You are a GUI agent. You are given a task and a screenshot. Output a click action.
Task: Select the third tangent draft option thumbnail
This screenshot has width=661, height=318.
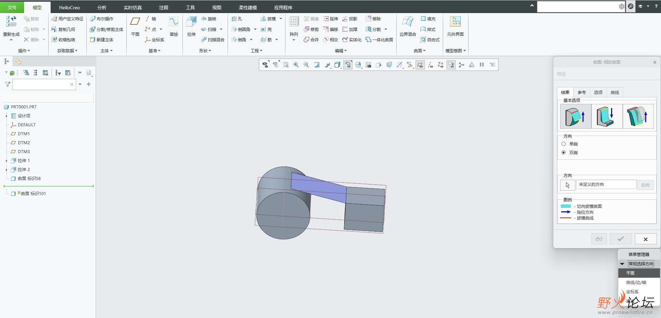[638, 116]
